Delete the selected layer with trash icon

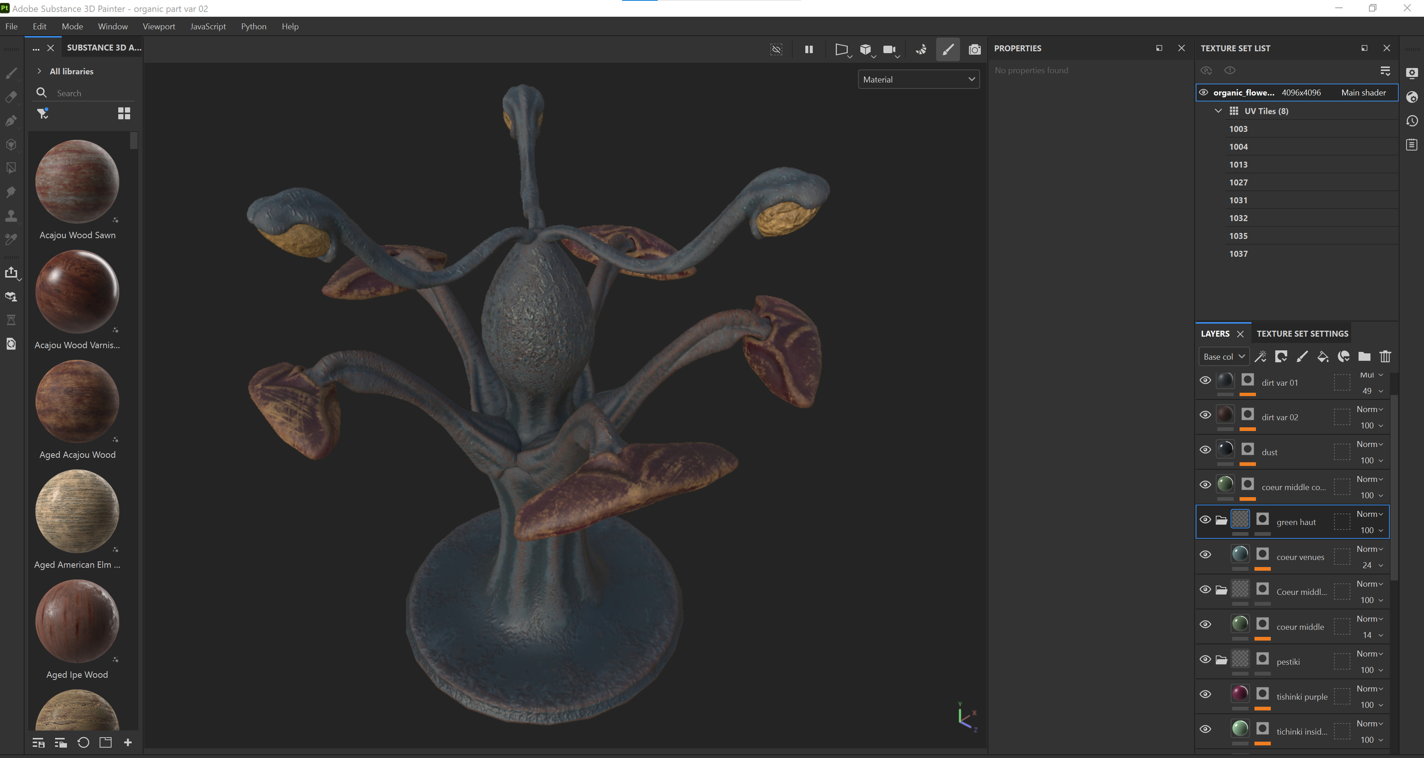(x=1385, y=356)
